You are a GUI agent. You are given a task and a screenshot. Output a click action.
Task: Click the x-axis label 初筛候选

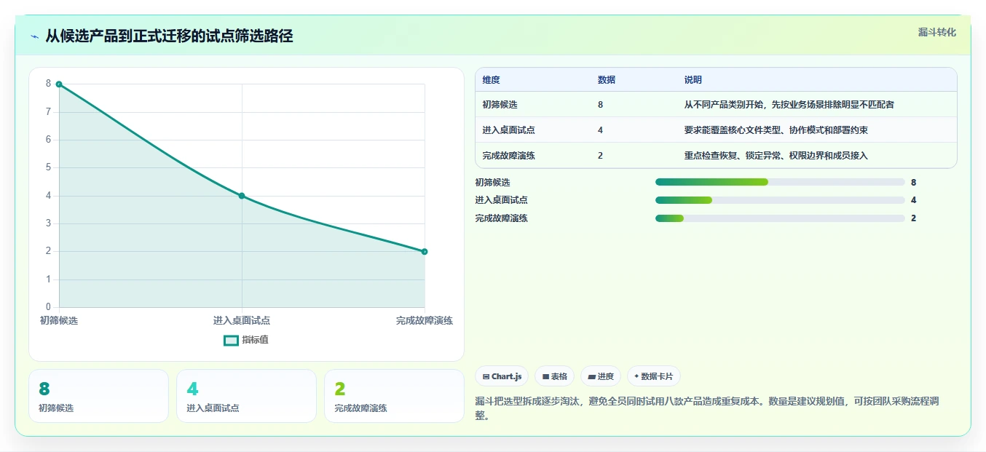(59, 320)
